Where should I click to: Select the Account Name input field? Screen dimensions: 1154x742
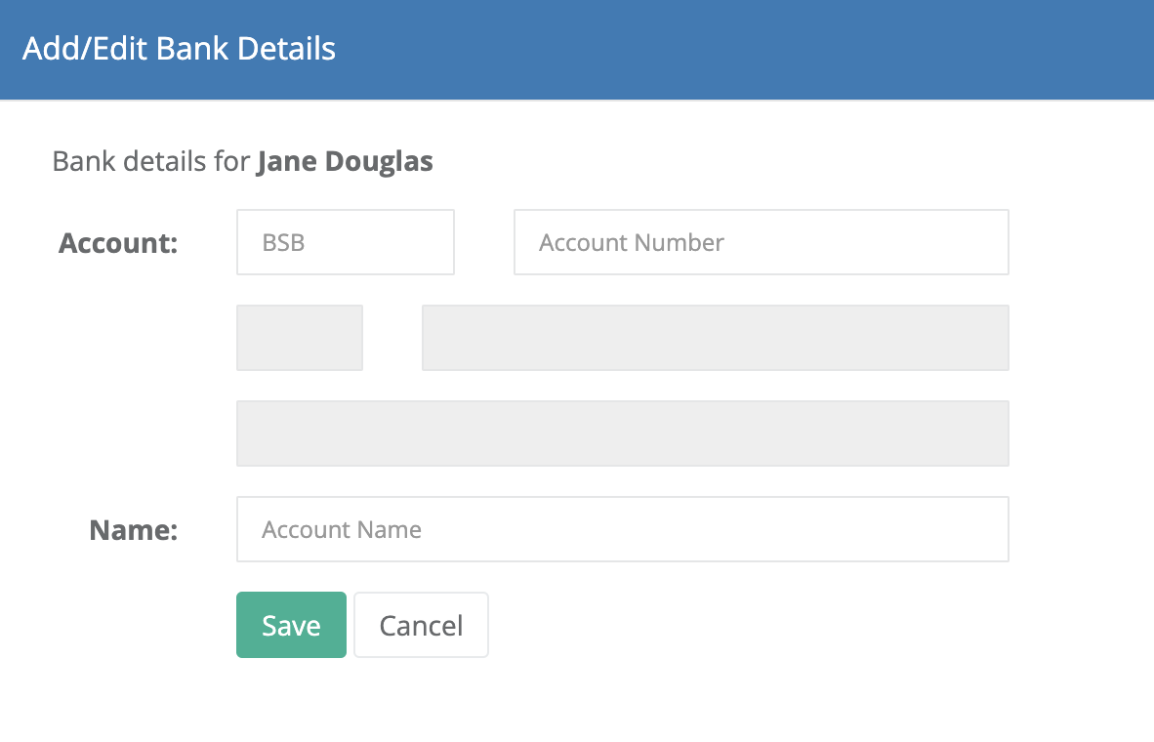click(623, 529)
